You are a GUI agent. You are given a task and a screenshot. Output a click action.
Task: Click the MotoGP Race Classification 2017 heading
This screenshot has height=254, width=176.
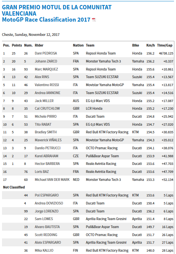(46, 20)
